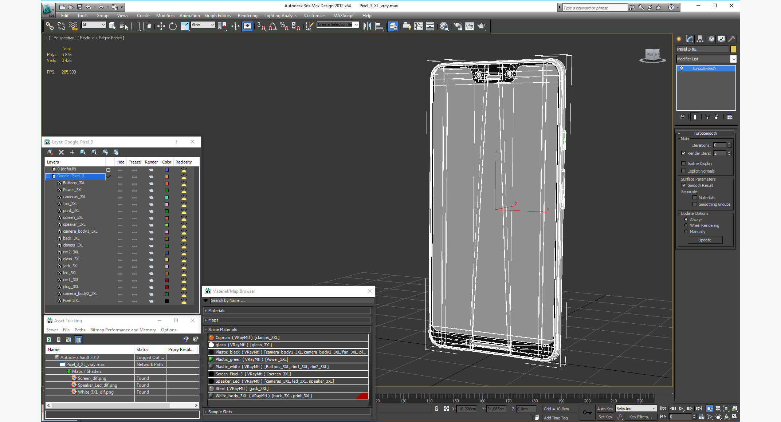Open the Material Editor icon

pos(444,26)
